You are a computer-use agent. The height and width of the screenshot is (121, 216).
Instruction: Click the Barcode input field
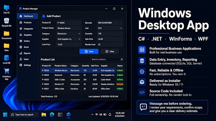pyautogui.click(x=110, y=23)
